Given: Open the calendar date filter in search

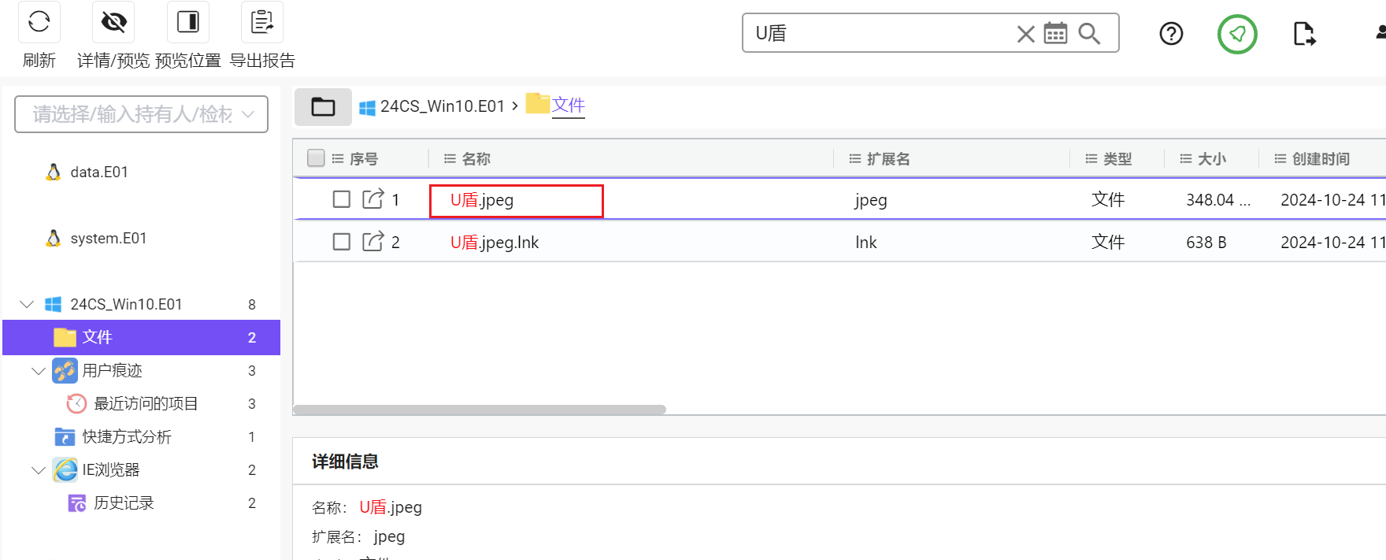Looking at the screenshot, I should pyautogui.click(x=1055, y=33).
